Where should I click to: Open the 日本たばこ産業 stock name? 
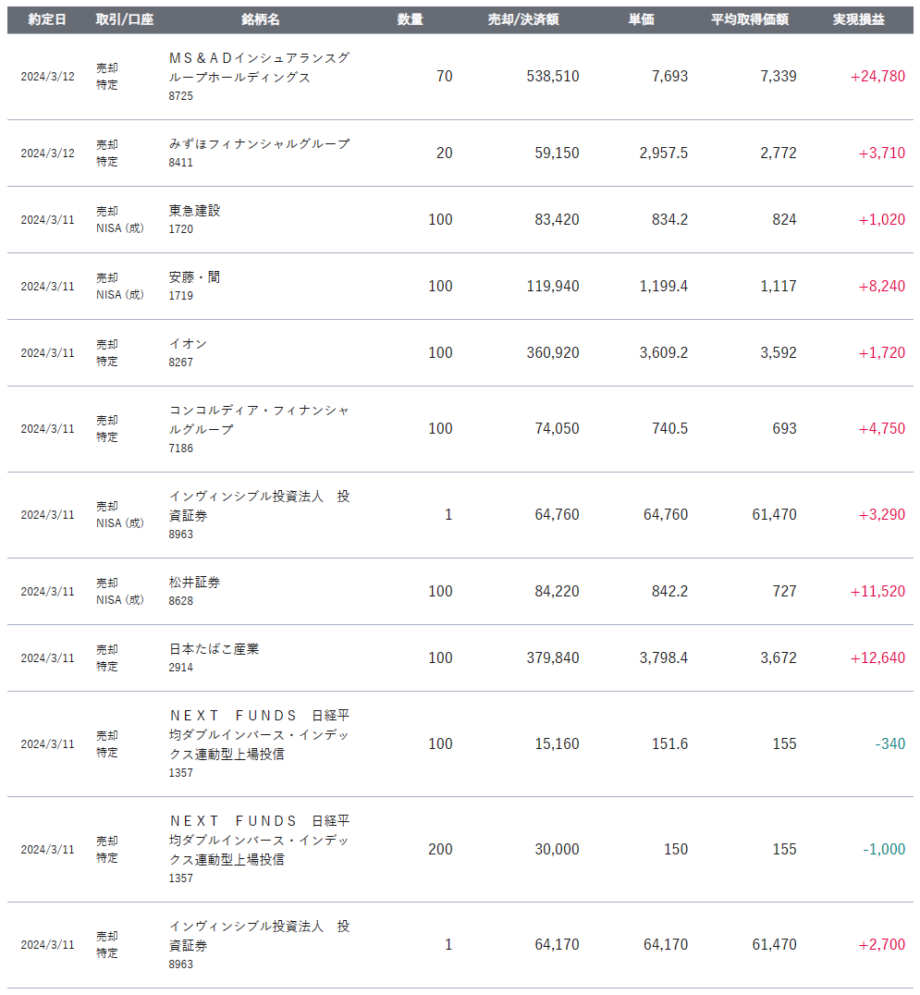[214, 648]
